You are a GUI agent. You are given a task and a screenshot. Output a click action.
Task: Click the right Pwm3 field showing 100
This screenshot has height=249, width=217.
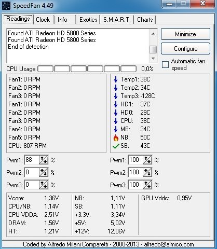click(135, 185)
